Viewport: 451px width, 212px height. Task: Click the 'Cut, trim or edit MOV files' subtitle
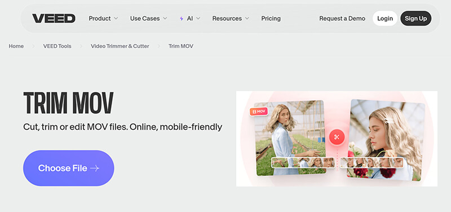[122, 127]
